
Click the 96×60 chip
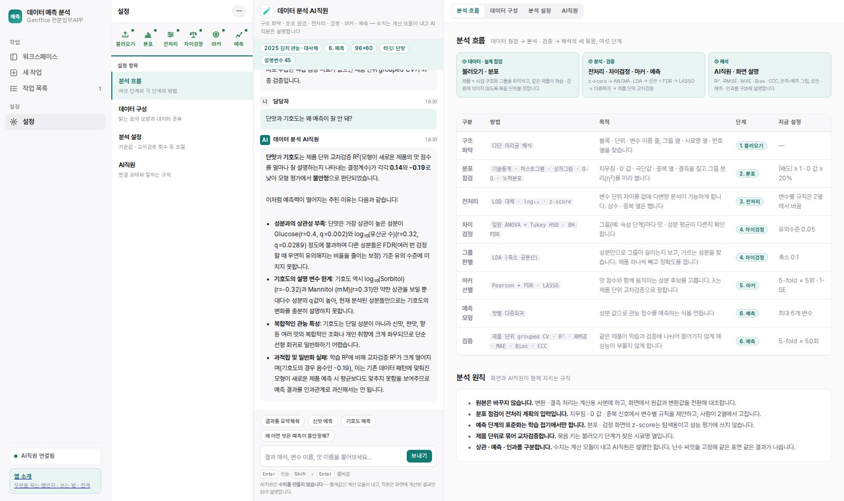click(364, 48)
